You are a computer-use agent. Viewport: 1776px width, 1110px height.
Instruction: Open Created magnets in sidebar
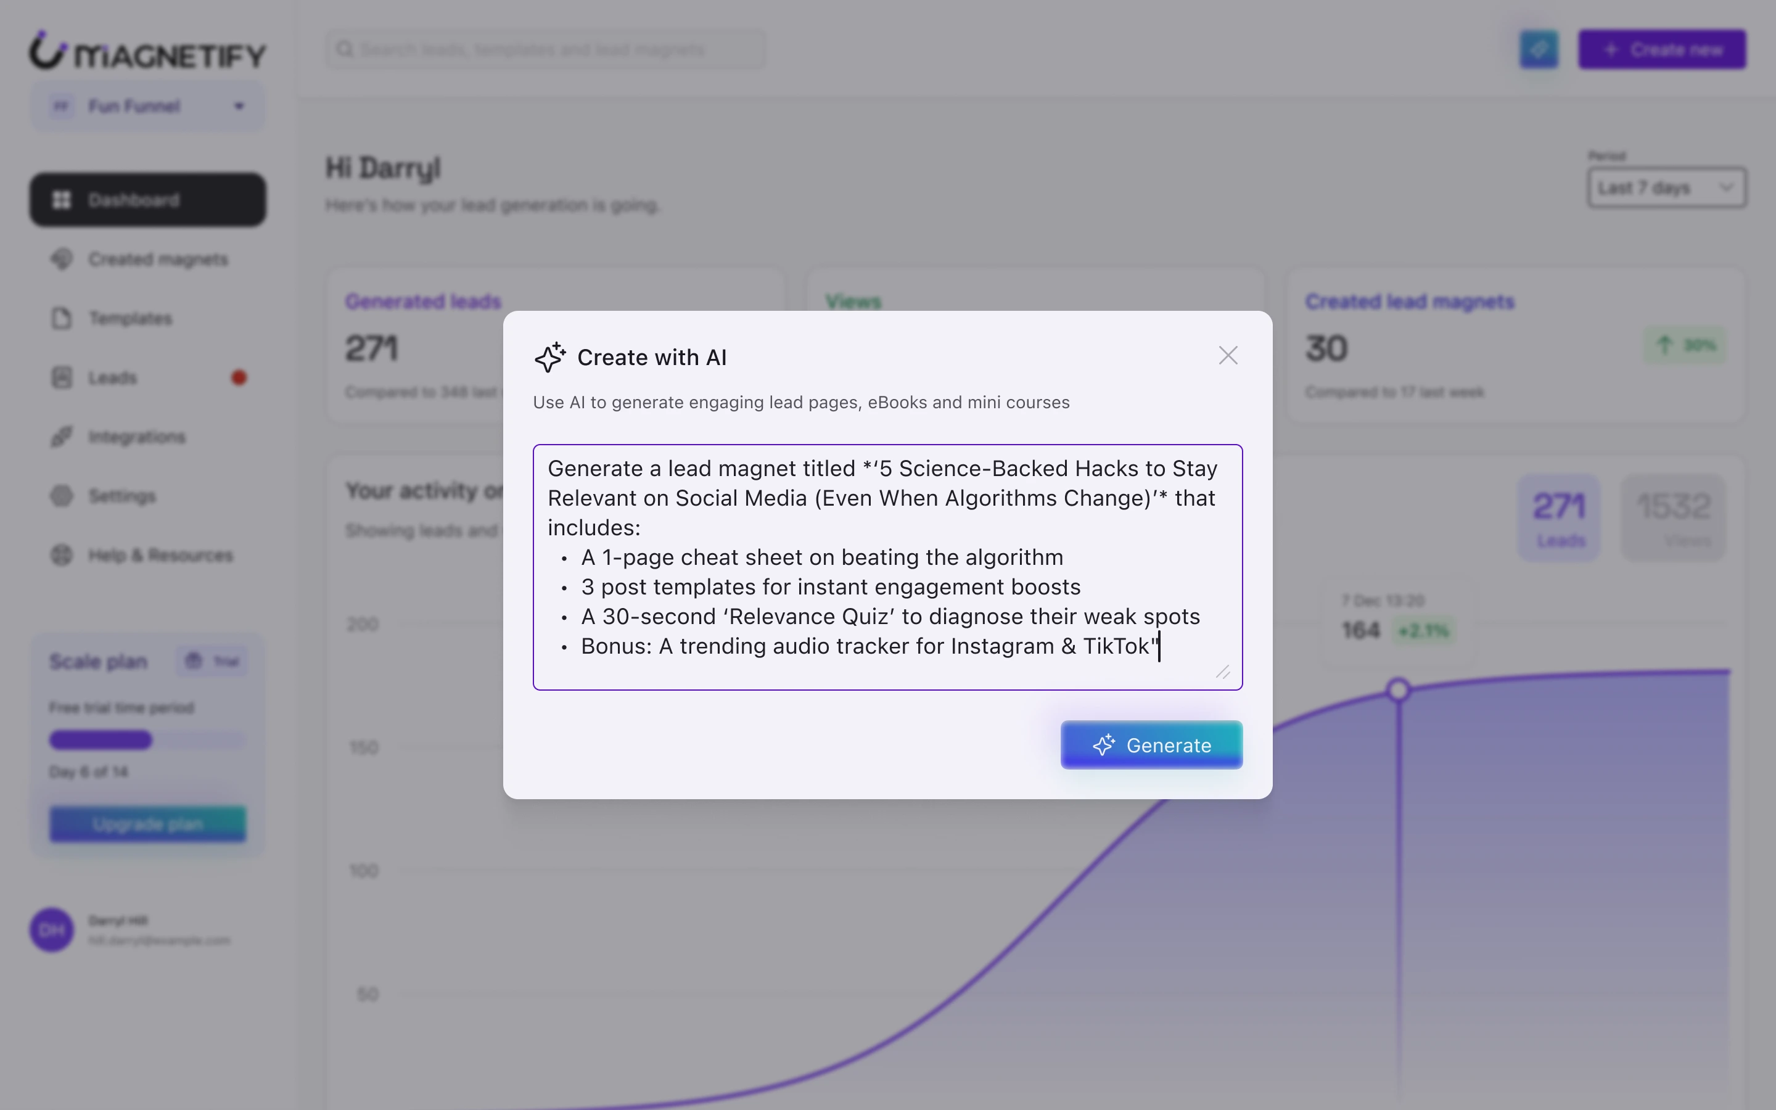click(x=158, y=259)
